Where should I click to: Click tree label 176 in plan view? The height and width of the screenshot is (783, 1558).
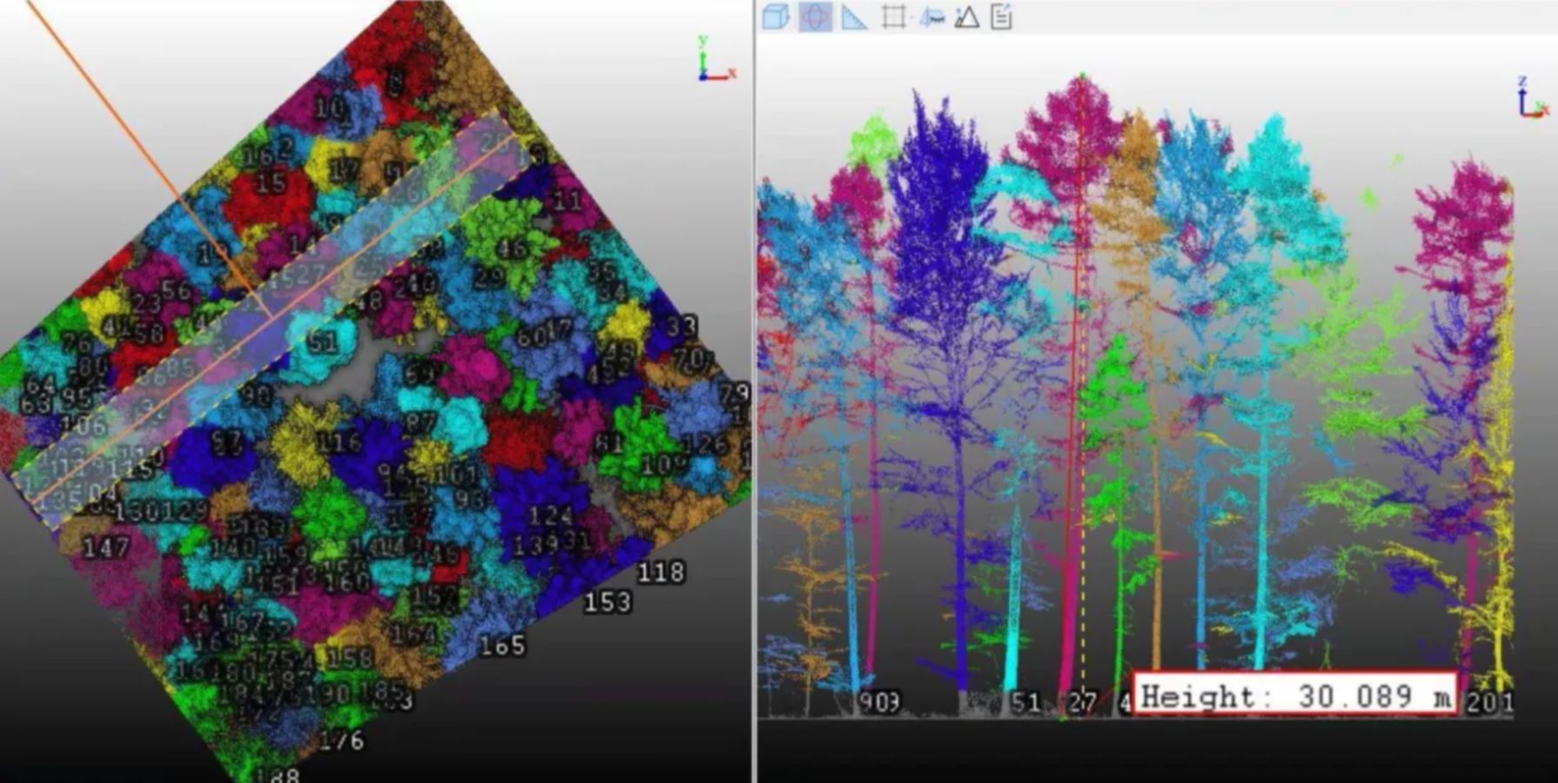pyautogui.click(x=341, y=740)
